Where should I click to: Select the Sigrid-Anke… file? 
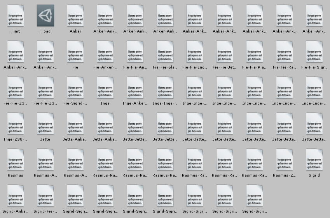[16, 196]
